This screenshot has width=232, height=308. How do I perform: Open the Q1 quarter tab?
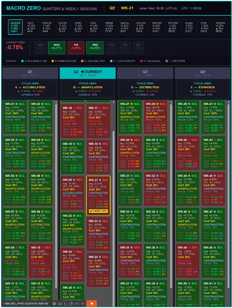coord(30,73)
